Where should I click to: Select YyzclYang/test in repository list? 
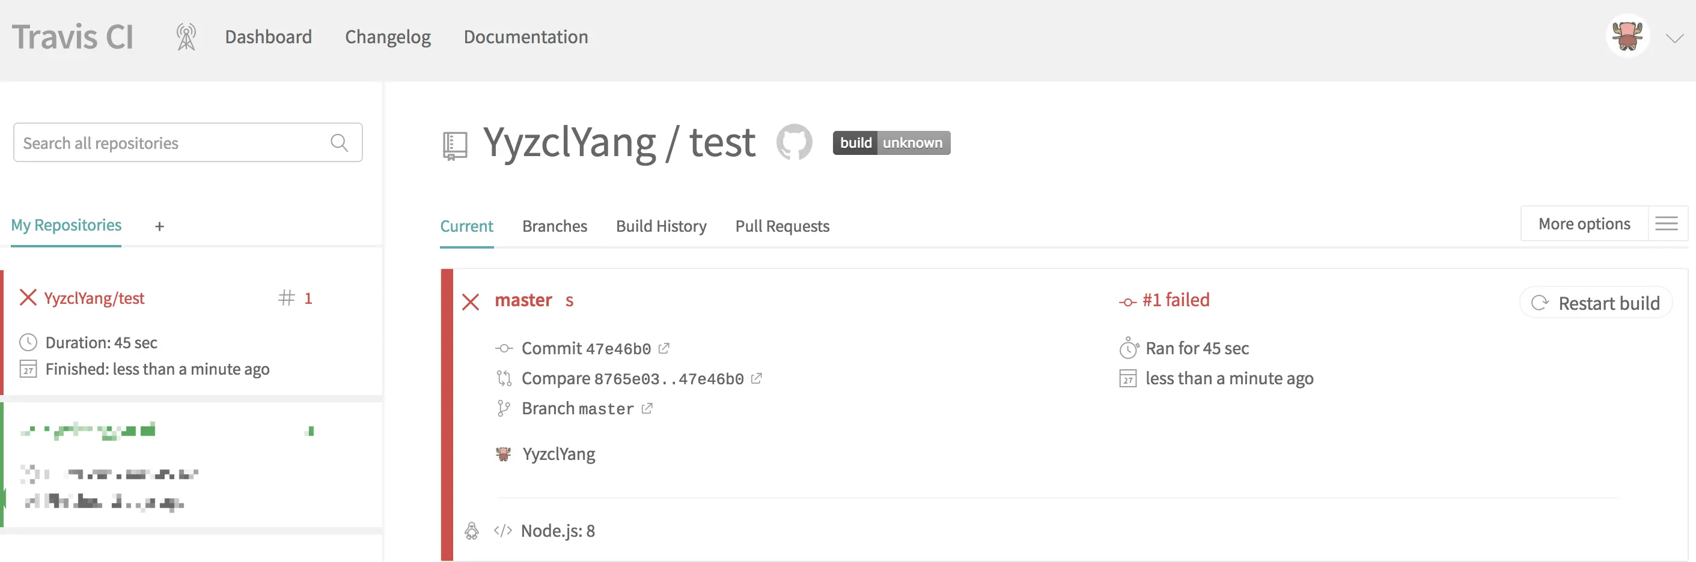[94, 298]
